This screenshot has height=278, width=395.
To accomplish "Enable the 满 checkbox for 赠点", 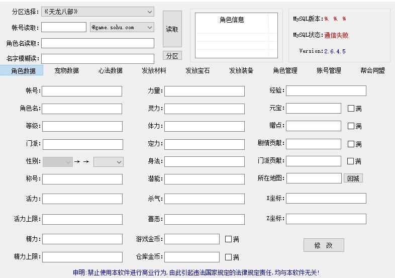I will coord(351,126).
